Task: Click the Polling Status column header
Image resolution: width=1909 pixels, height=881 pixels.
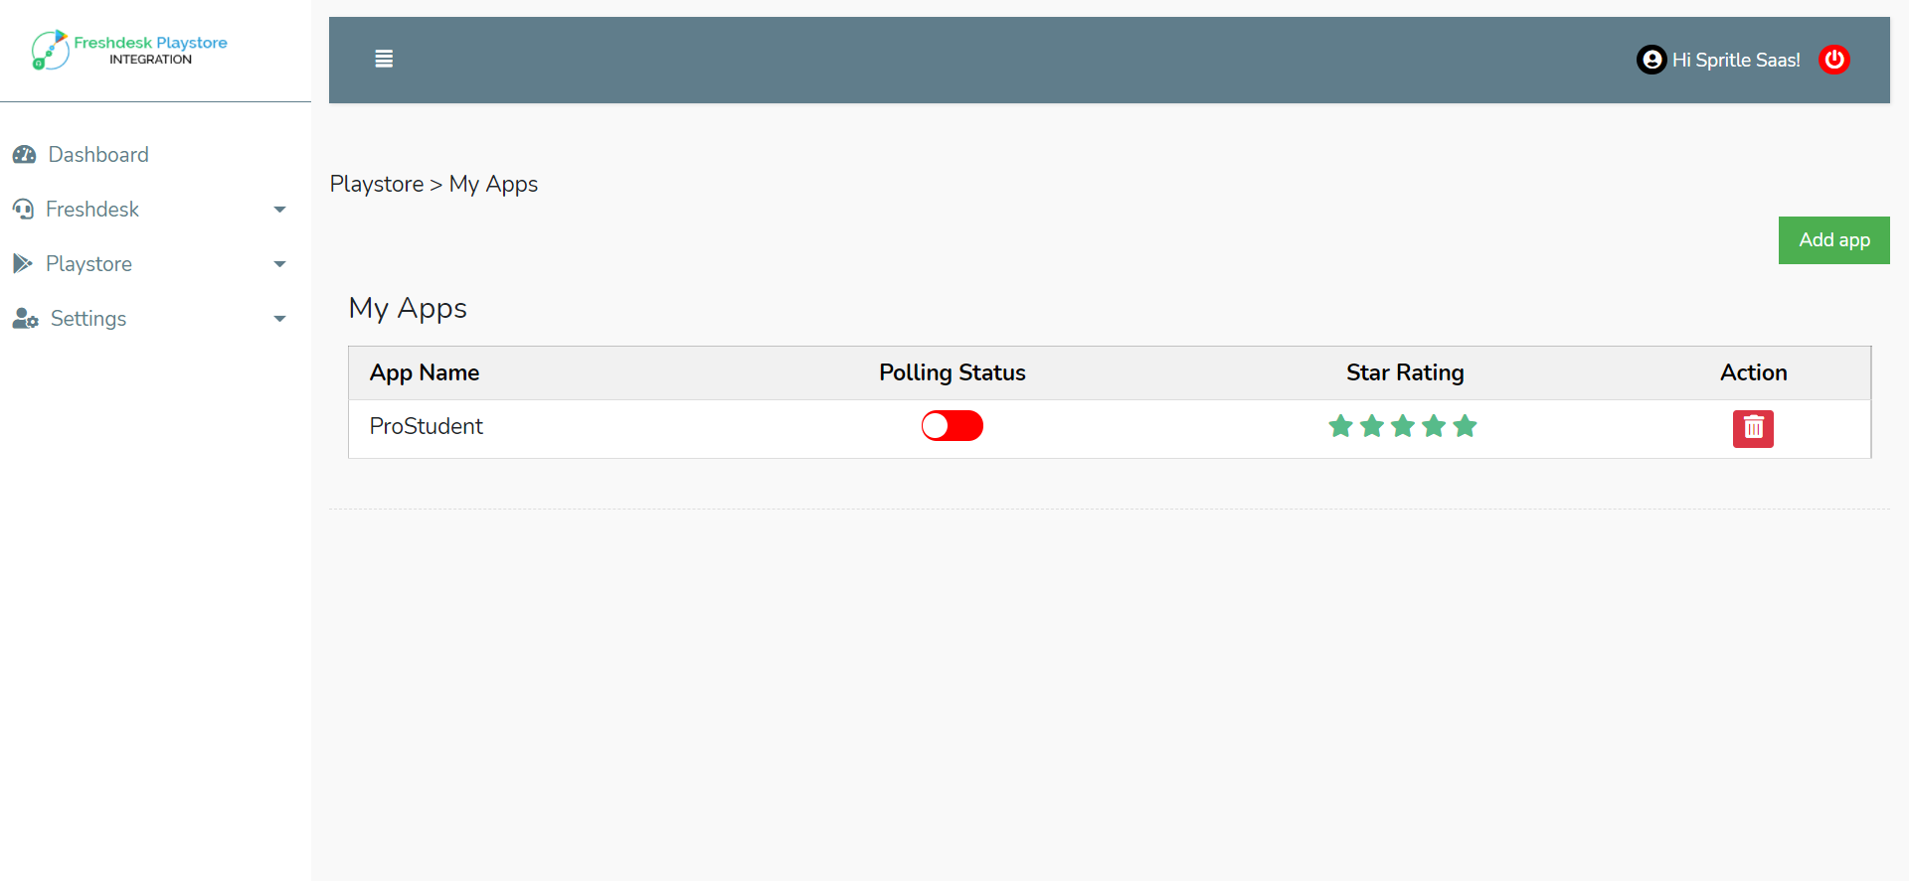Action: [x=953, y=372]
